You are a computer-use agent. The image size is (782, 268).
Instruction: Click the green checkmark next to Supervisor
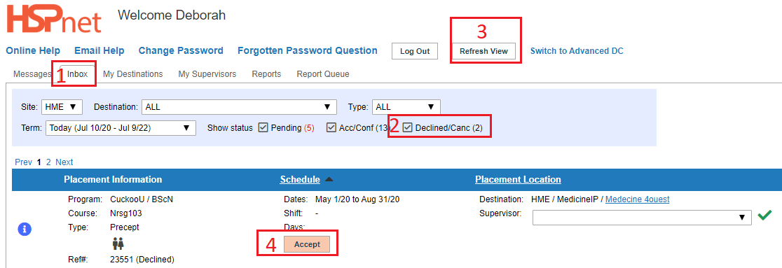764,216
